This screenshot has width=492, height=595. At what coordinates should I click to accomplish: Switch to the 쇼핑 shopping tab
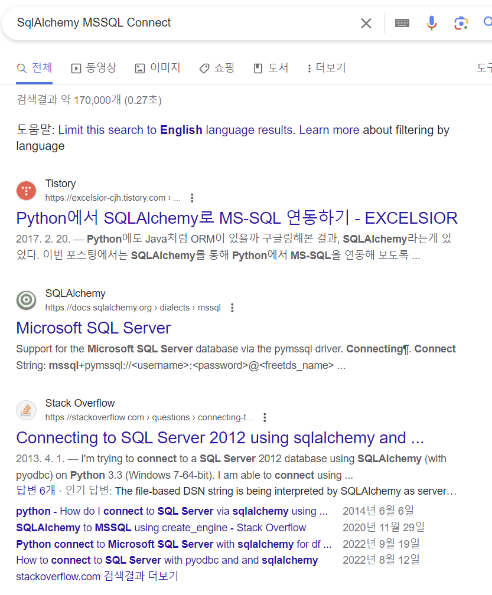click(217, 68)
